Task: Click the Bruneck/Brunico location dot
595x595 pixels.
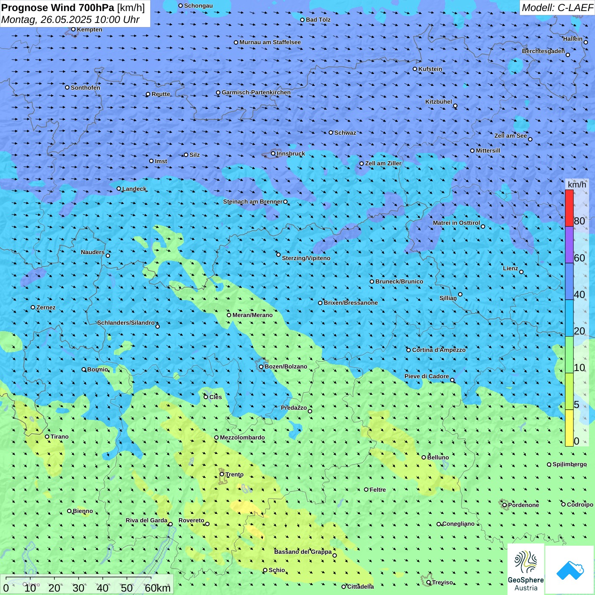Action: click(x=372, y=281)
